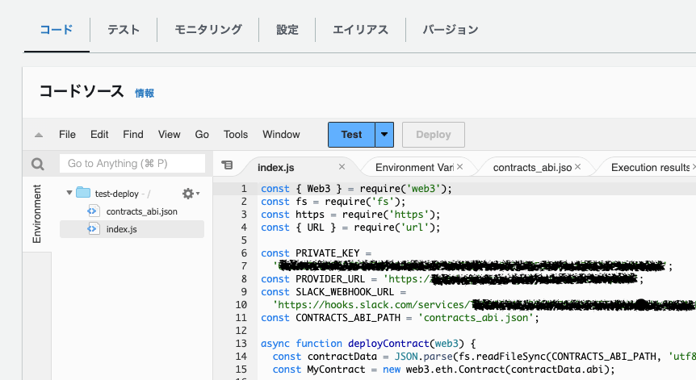Click line number 1 in the gutter
The height and width of the screenshot is (380, 696).
coord(244,189)
